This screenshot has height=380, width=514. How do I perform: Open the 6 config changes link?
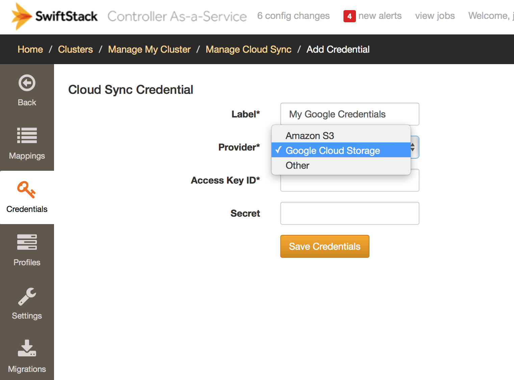click(293, 16)
